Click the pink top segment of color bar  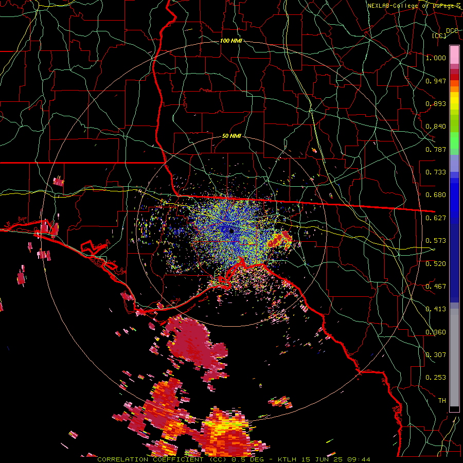454,55
